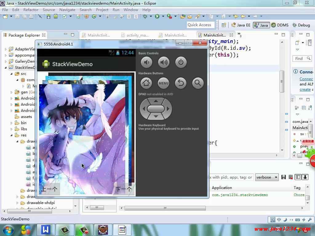The height and width of the screenshot is (236, 315).
Task: Show the hidden editor tabs overflow list
Action: pos(239,35)
